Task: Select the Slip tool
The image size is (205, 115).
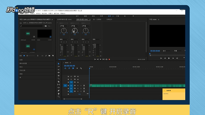Action: pos(59,85)
